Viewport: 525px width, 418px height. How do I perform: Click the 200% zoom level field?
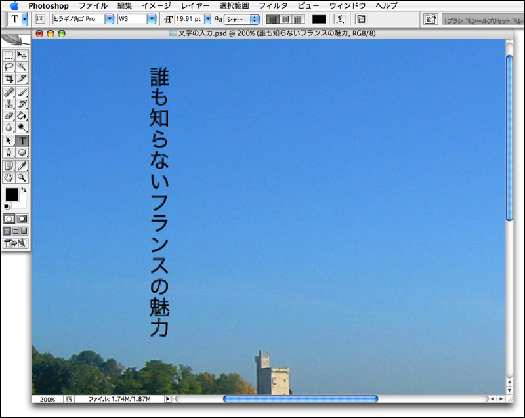(x=47, y=399)
